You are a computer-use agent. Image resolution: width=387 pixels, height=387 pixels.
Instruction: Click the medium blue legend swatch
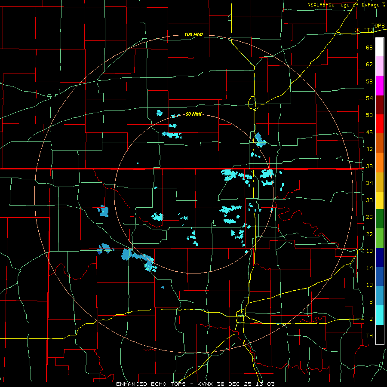(x=380, y=276)
